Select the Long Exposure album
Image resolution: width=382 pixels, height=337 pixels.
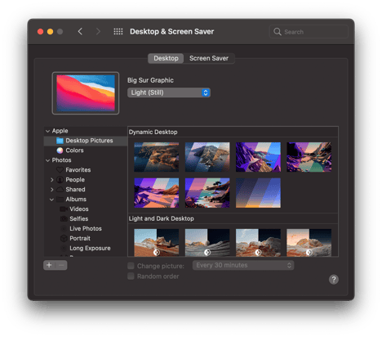86,248
